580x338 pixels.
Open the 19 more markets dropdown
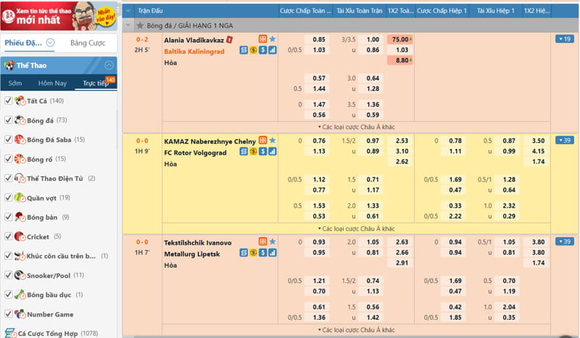tap(564, 39)
